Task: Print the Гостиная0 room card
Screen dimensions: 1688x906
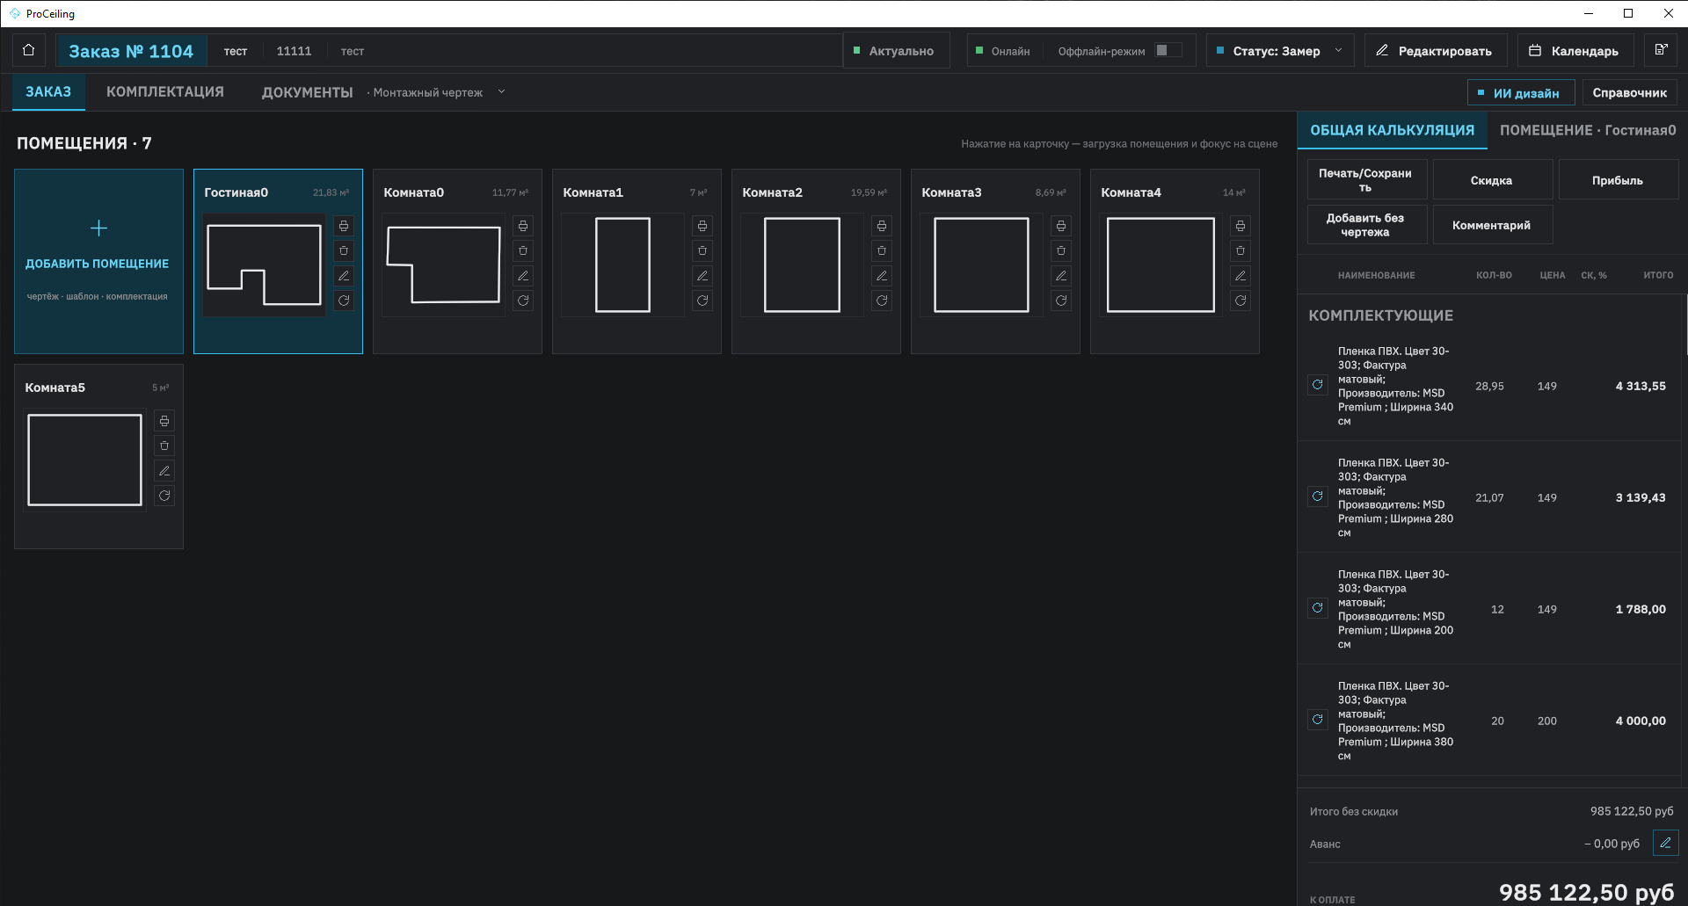Action: 344,226
